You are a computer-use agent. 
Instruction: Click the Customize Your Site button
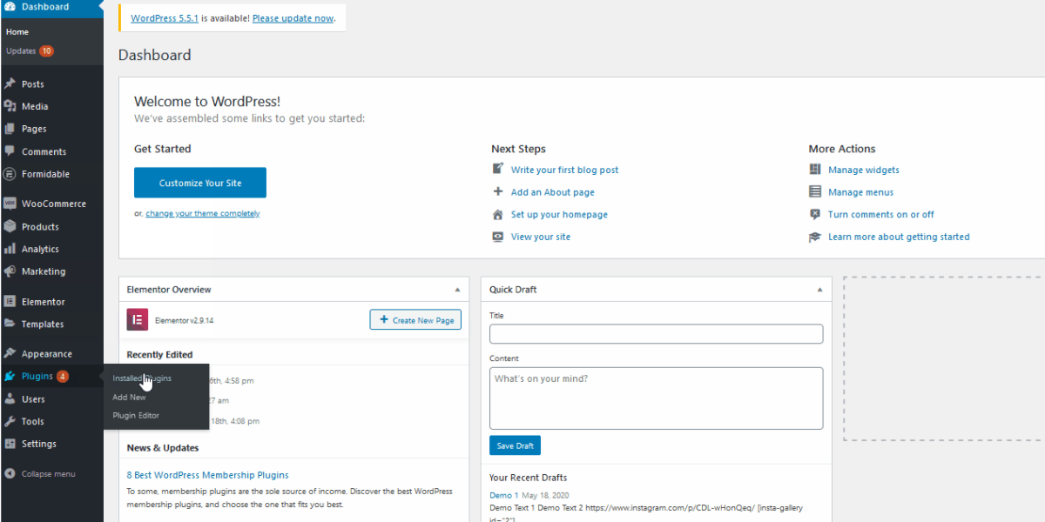[200, 183]
